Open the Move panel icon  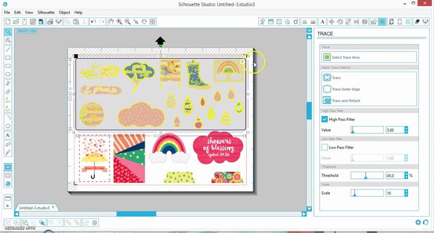click(x=331, y=22)
